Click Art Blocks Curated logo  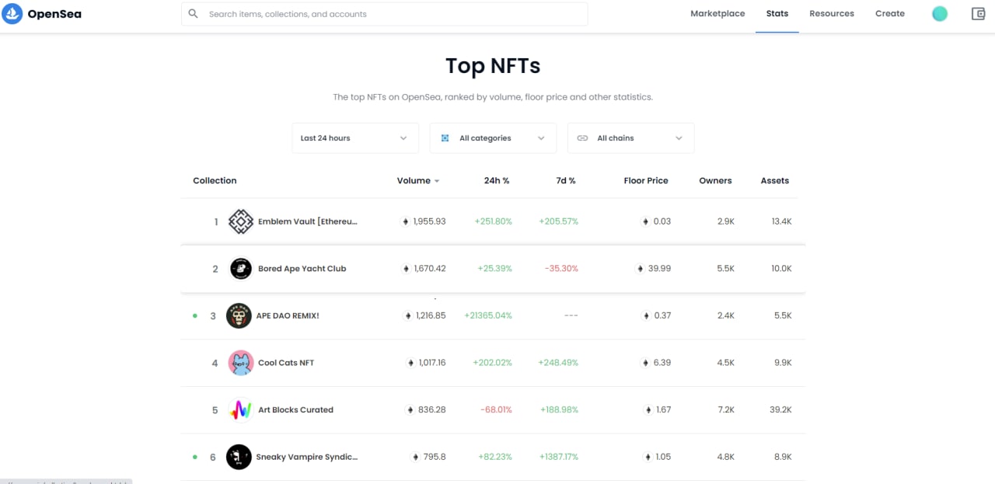[x=241, y=410]
